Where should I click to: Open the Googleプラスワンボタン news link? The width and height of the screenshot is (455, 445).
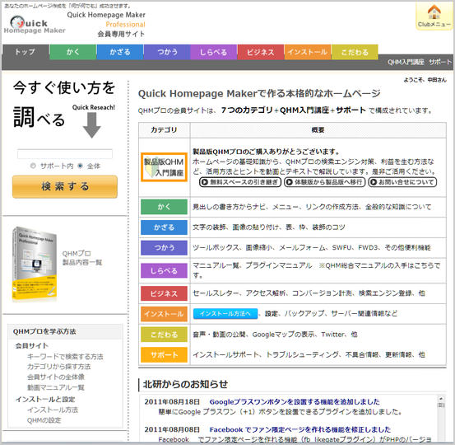[295, 402]
